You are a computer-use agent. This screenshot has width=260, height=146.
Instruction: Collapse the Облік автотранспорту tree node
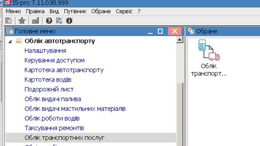click(10, 41)
